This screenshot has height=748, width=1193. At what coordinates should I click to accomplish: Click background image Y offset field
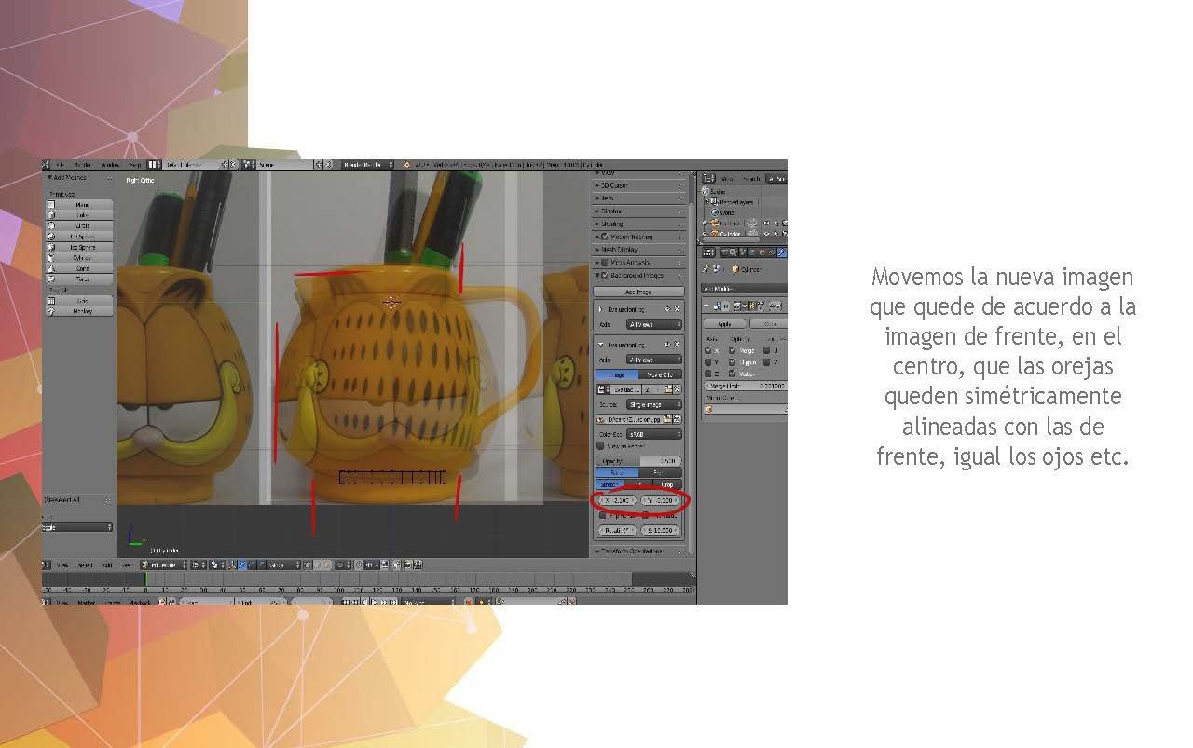click(662, 500)
